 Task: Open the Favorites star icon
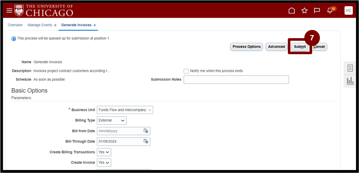point(304,10)
